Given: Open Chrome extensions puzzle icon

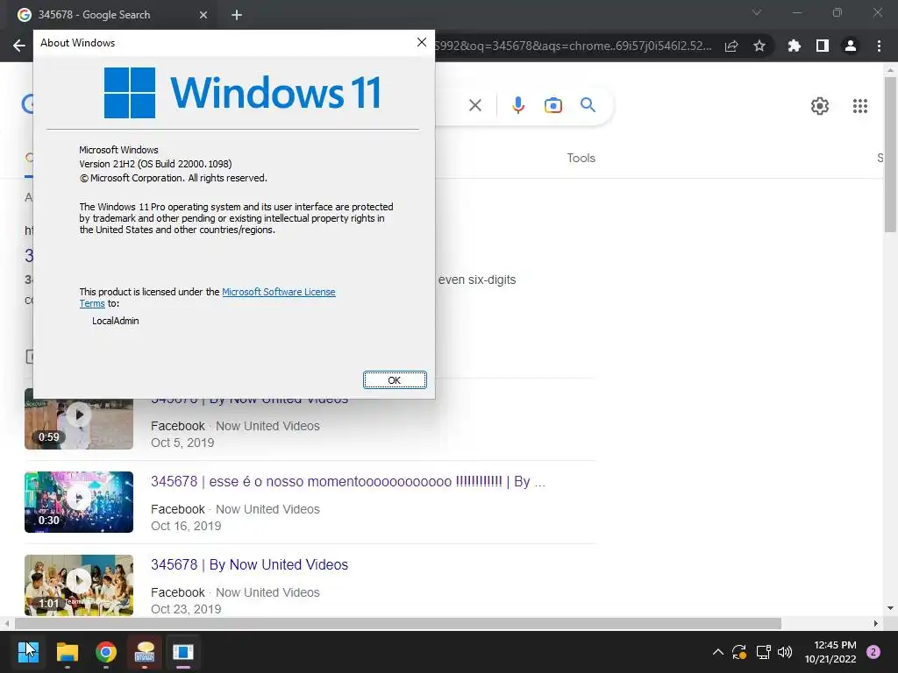Looking at the screenshot, I should (795, 46).
